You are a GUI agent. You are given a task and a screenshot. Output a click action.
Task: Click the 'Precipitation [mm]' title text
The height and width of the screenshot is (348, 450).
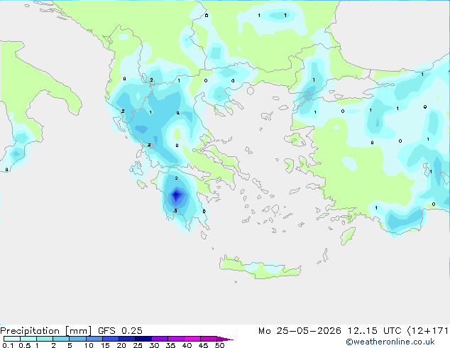click(45, 331)
